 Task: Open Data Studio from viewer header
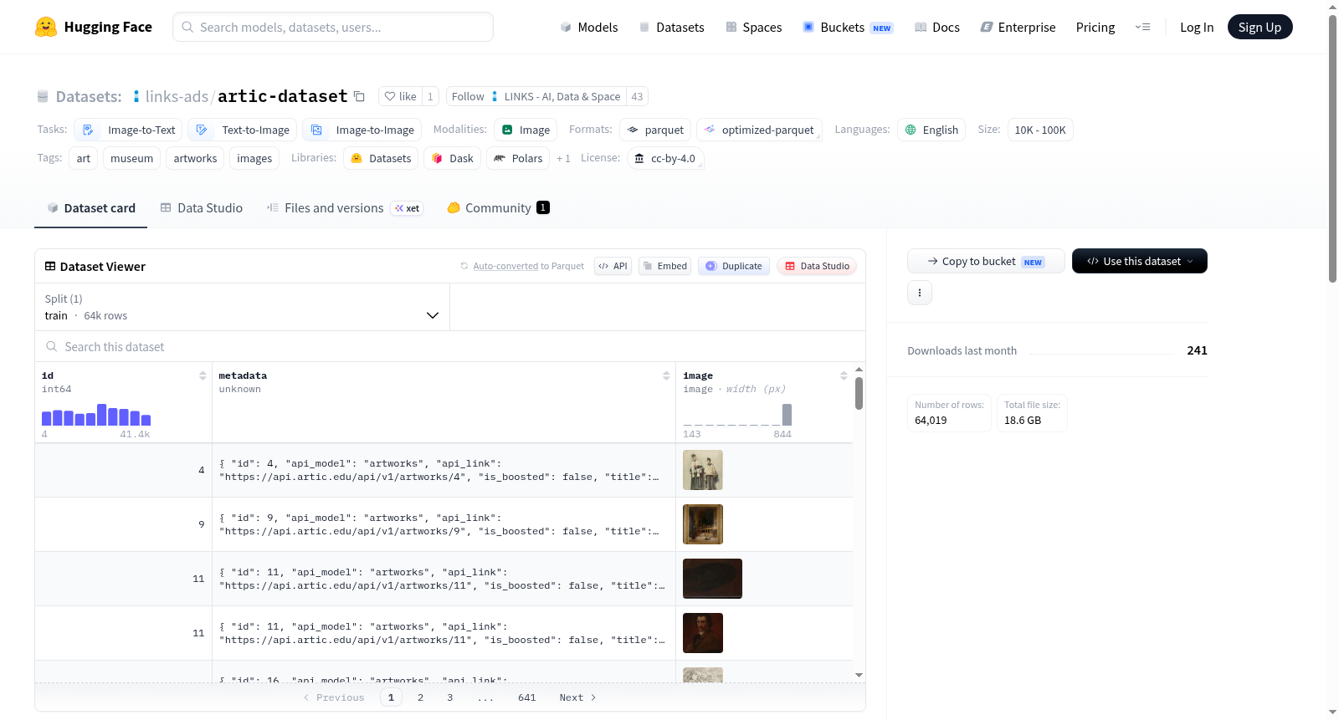tap(817, 266)
